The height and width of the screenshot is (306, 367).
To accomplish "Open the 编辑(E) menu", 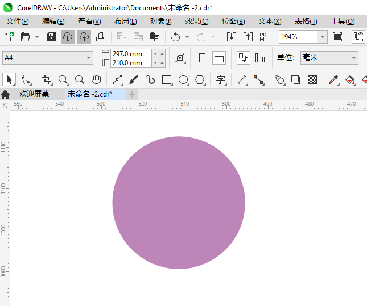I will coord(53,22).
